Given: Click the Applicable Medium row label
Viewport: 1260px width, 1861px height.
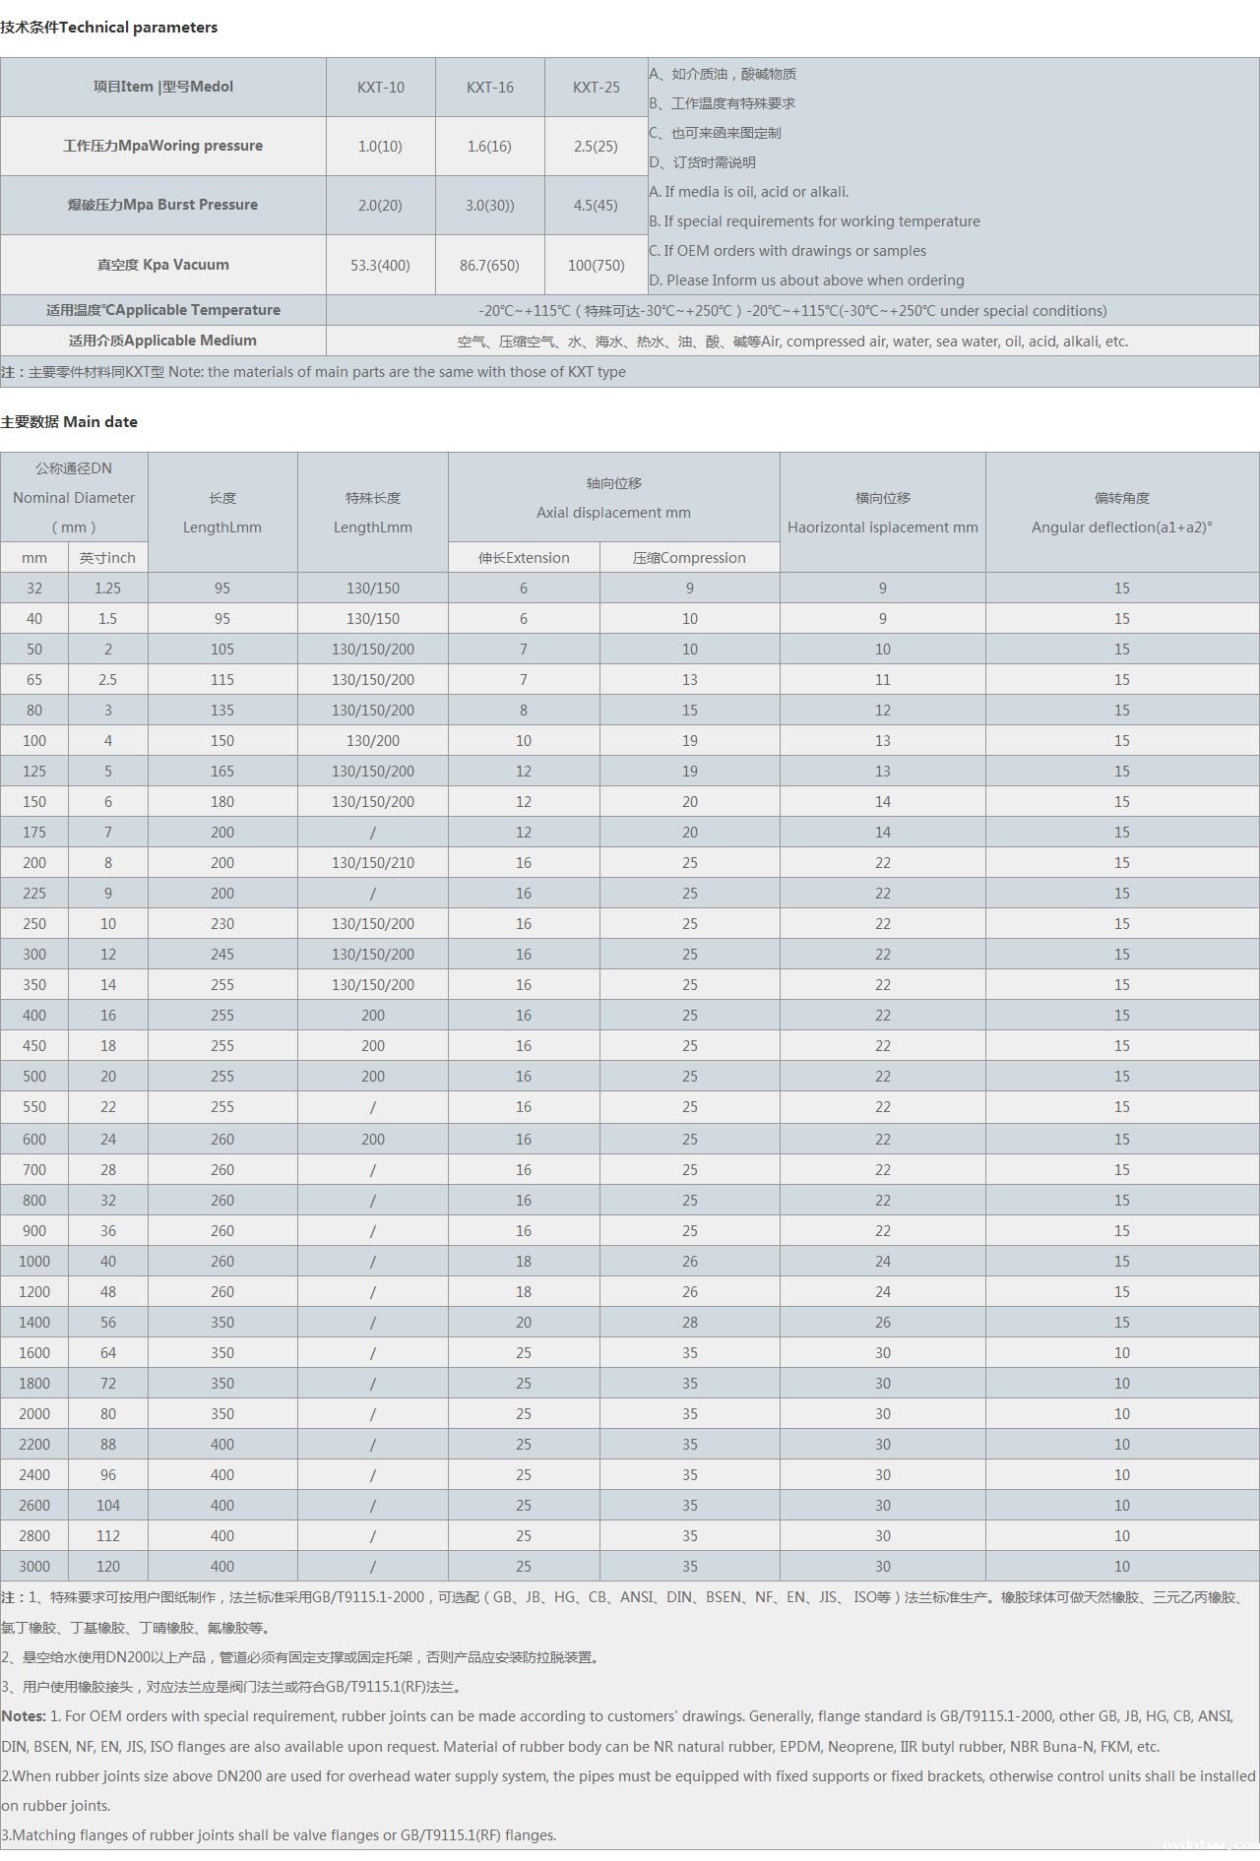Looking at the screenshot, I should point(162,341).
